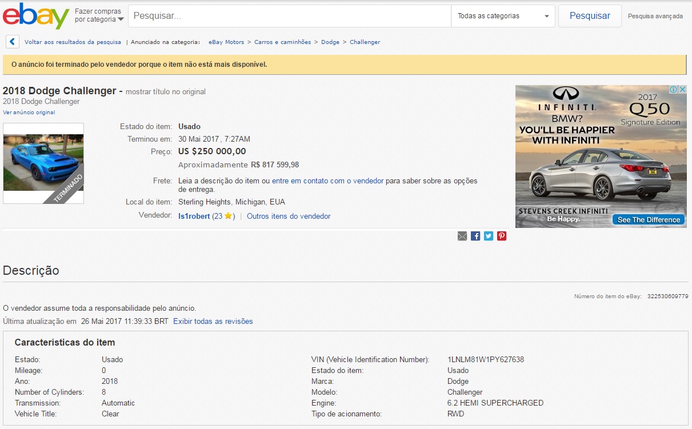Select Carros e caminhões breadcrumb
This screenshot has height=429, width=692.
pos(282,42)
